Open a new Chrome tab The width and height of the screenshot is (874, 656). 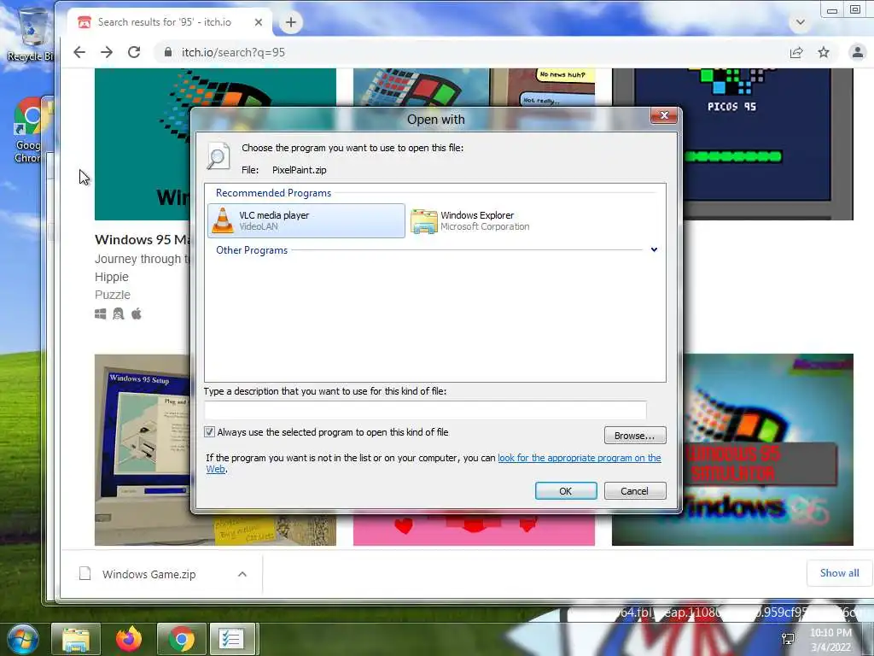[x=290, y=22]
